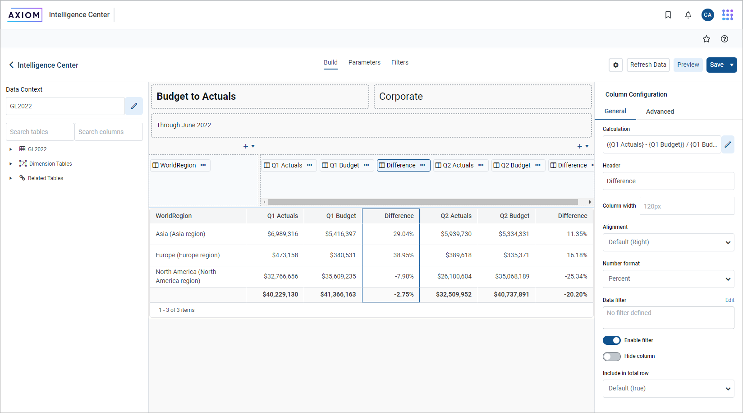This screenshot has height=413, width=743.
Task: Open the notifications bell
Action: pyautogui.click(x=688, y=15)
